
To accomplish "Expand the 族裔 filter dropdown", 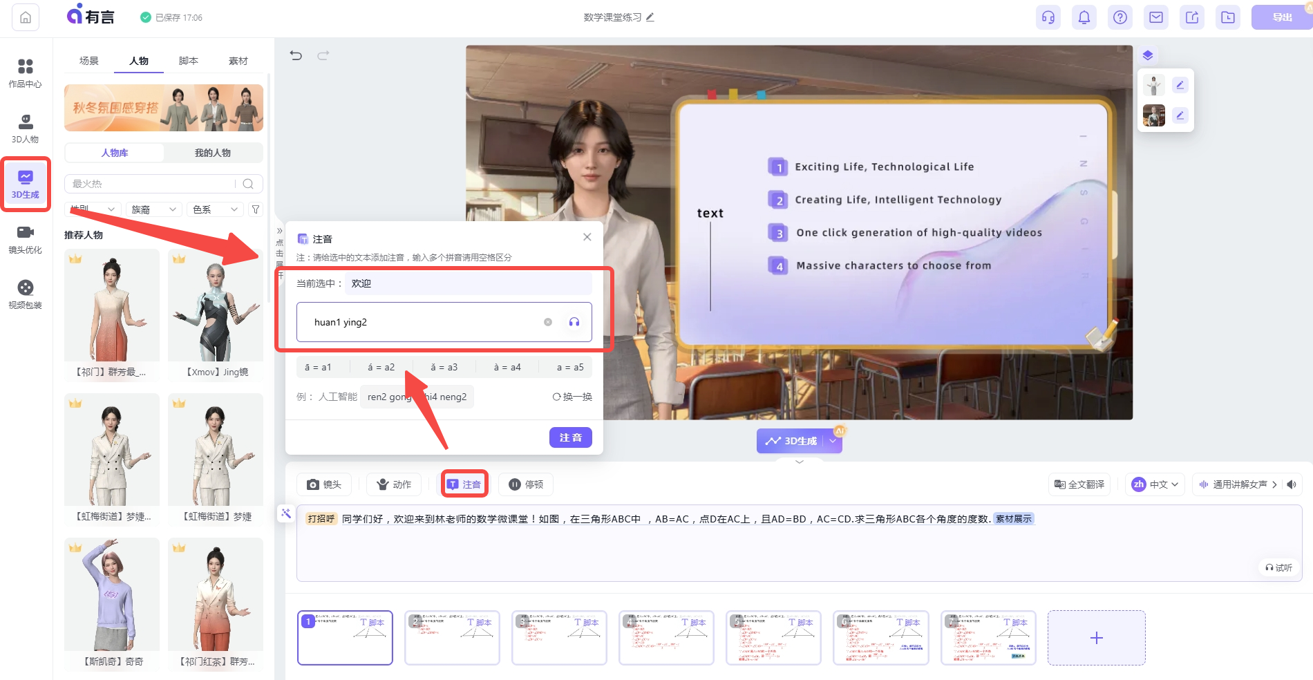I will 154,209.
